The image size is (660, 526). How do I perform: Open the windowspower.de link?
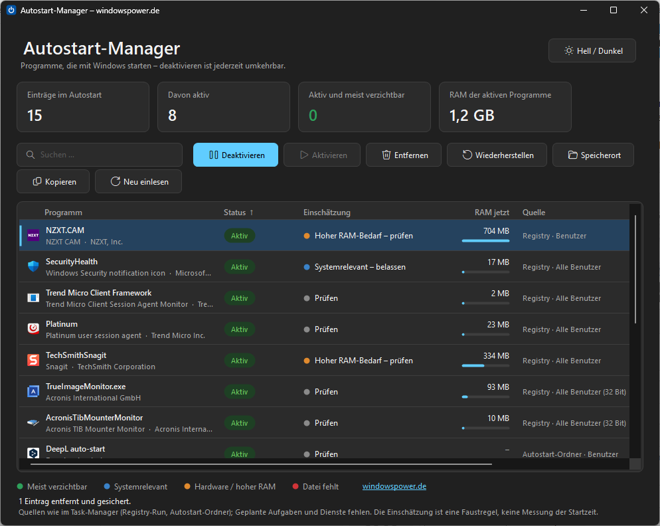394,486
